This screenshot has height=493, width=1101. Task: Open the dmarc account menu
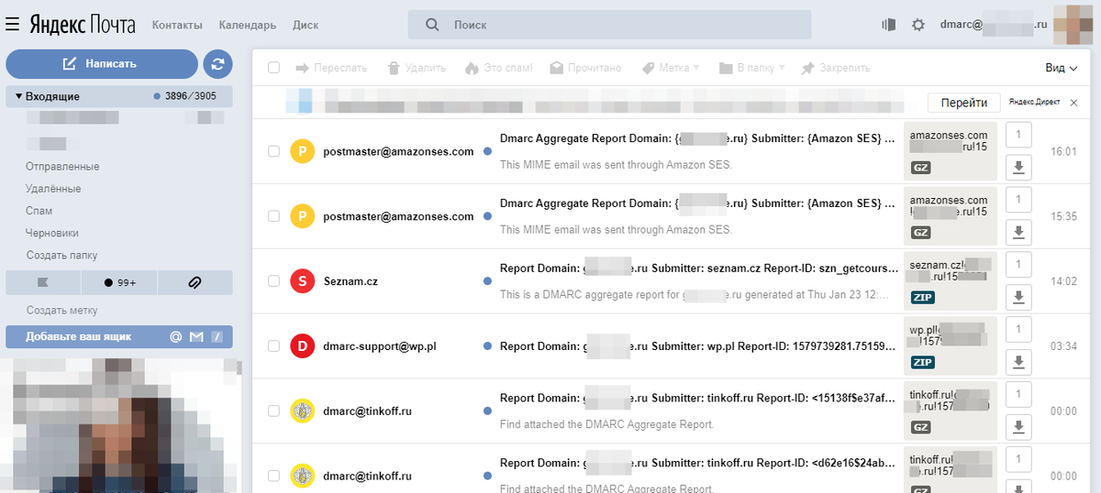(994, 25)
